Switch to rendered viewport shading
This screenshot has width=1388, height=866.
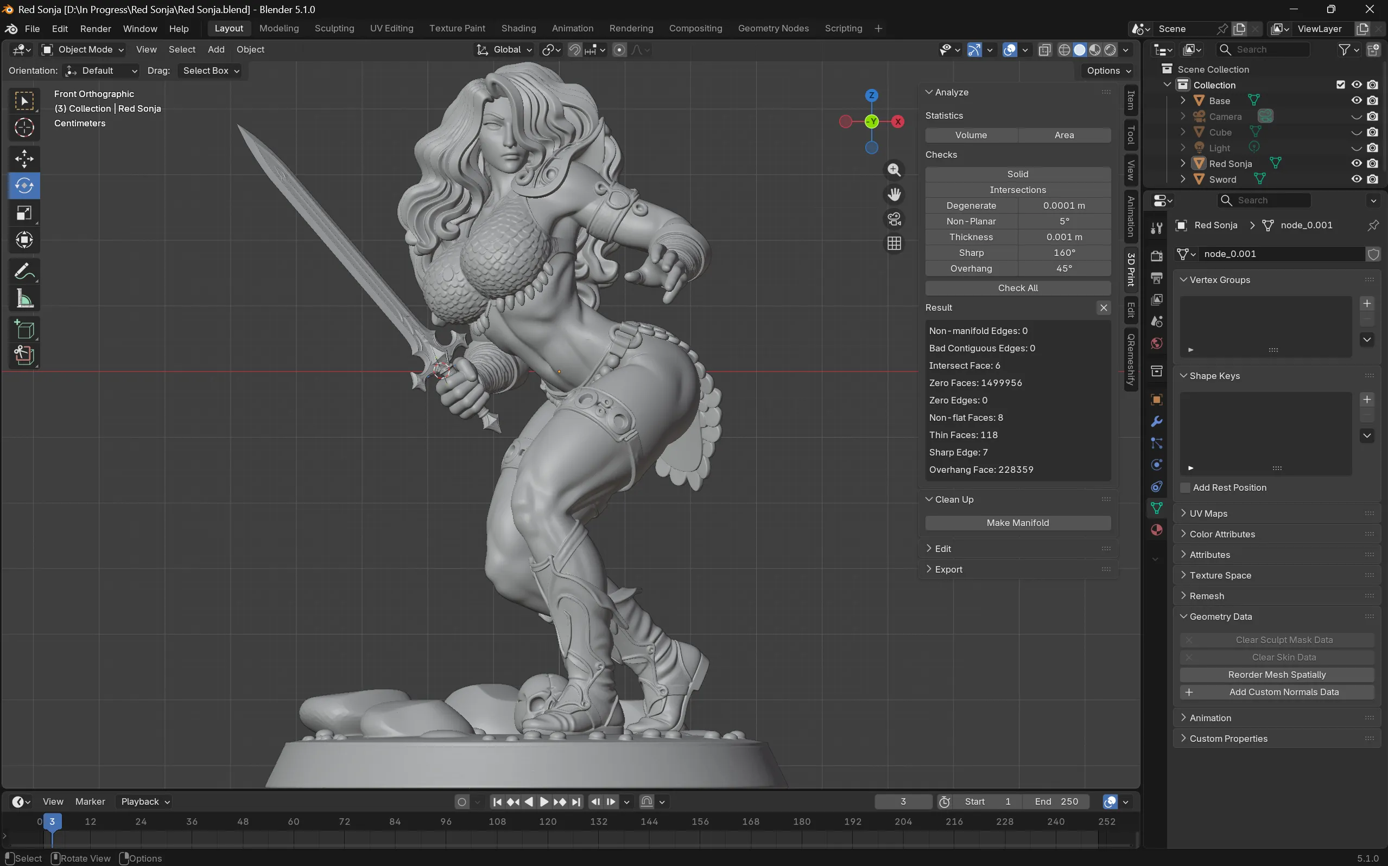point(1111,50)
